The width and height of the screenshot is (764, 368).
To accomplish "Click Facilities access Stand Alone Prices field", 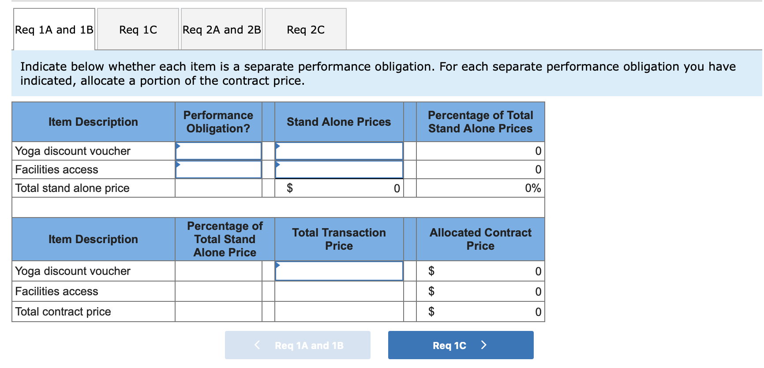I will coord(339,169).
